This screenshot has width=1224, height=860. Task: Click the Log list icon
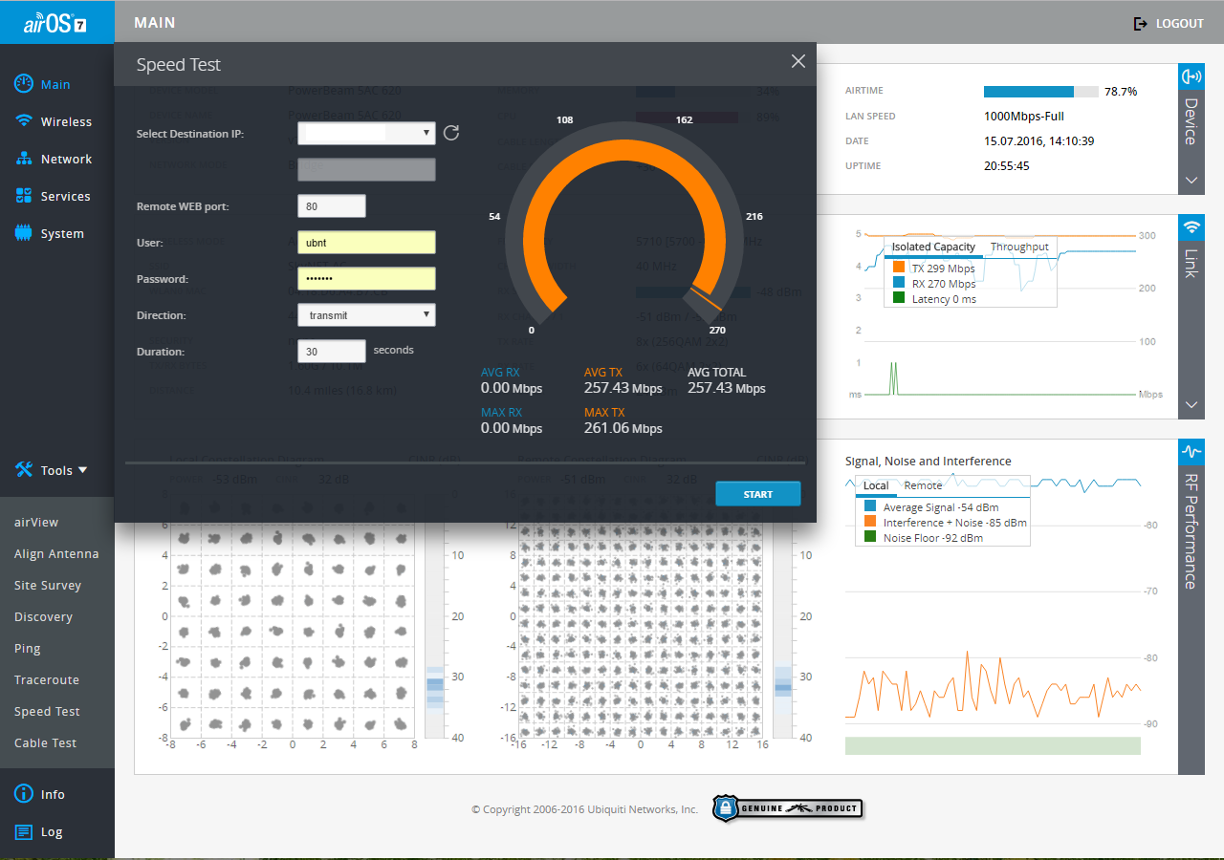tap(24, 831)
